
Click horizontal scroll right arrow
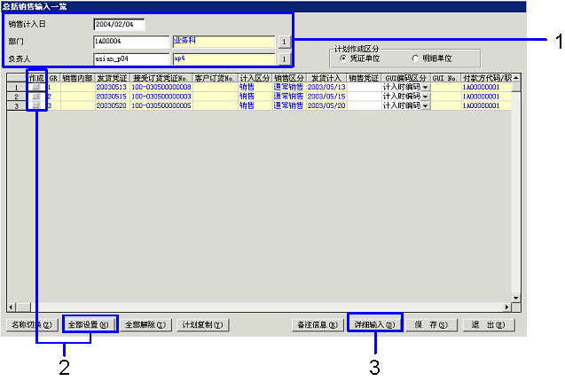(507, 307)
